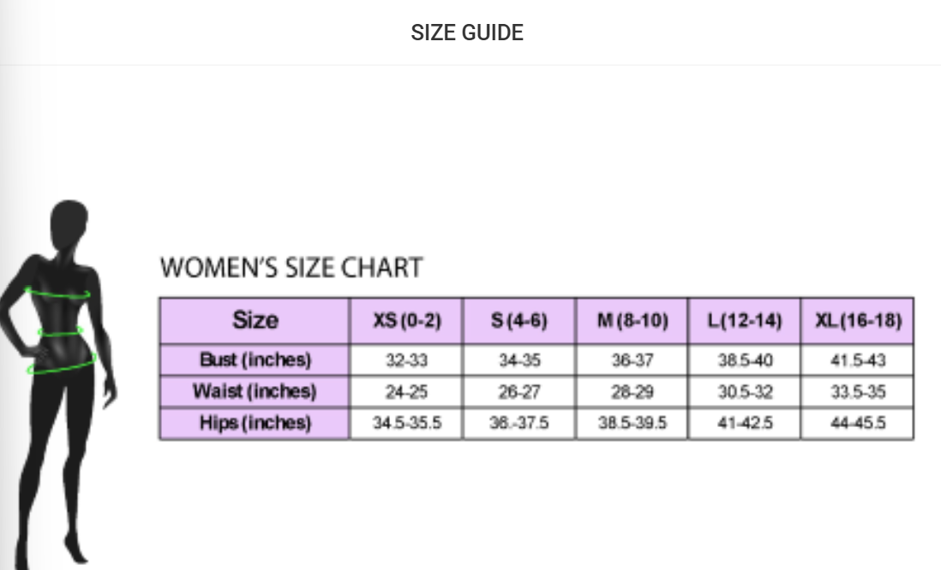This screenshot has width=941, height=570.
Task: Click the XS (0-2) column header
Action: coord(406,321)
